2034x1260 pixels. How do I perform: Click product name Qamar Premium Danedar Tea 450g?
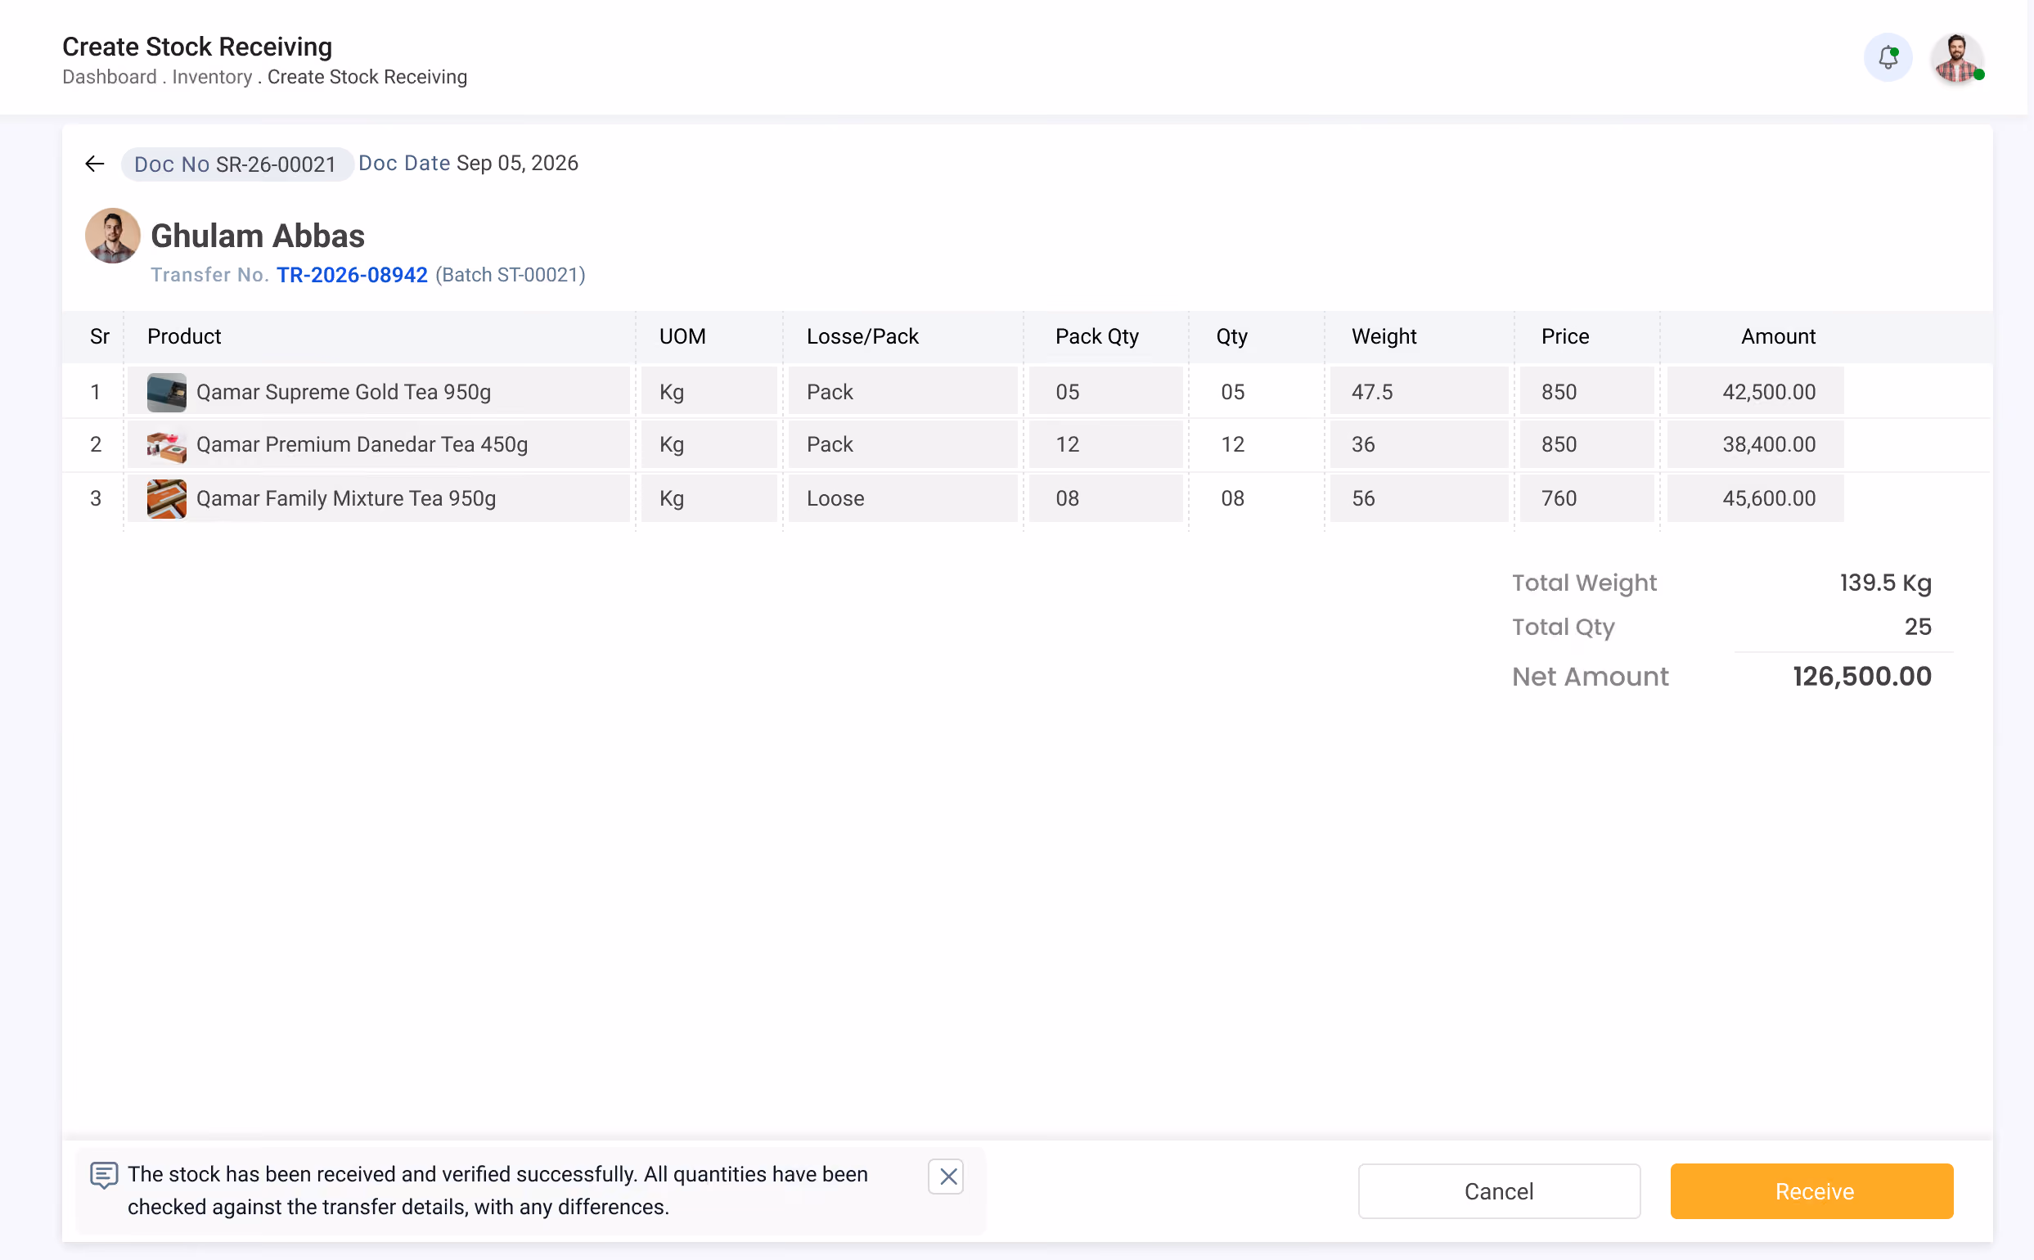tap(362, 444)
